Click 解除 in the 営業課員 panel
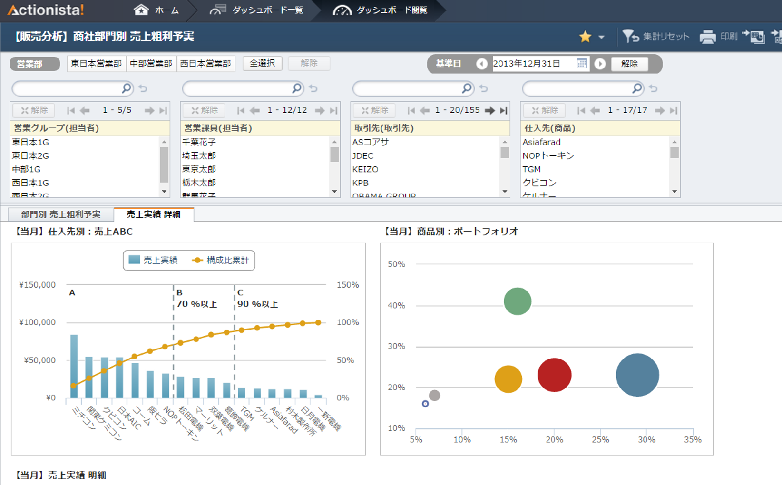The image size is (782, 485). pos(204,110)
